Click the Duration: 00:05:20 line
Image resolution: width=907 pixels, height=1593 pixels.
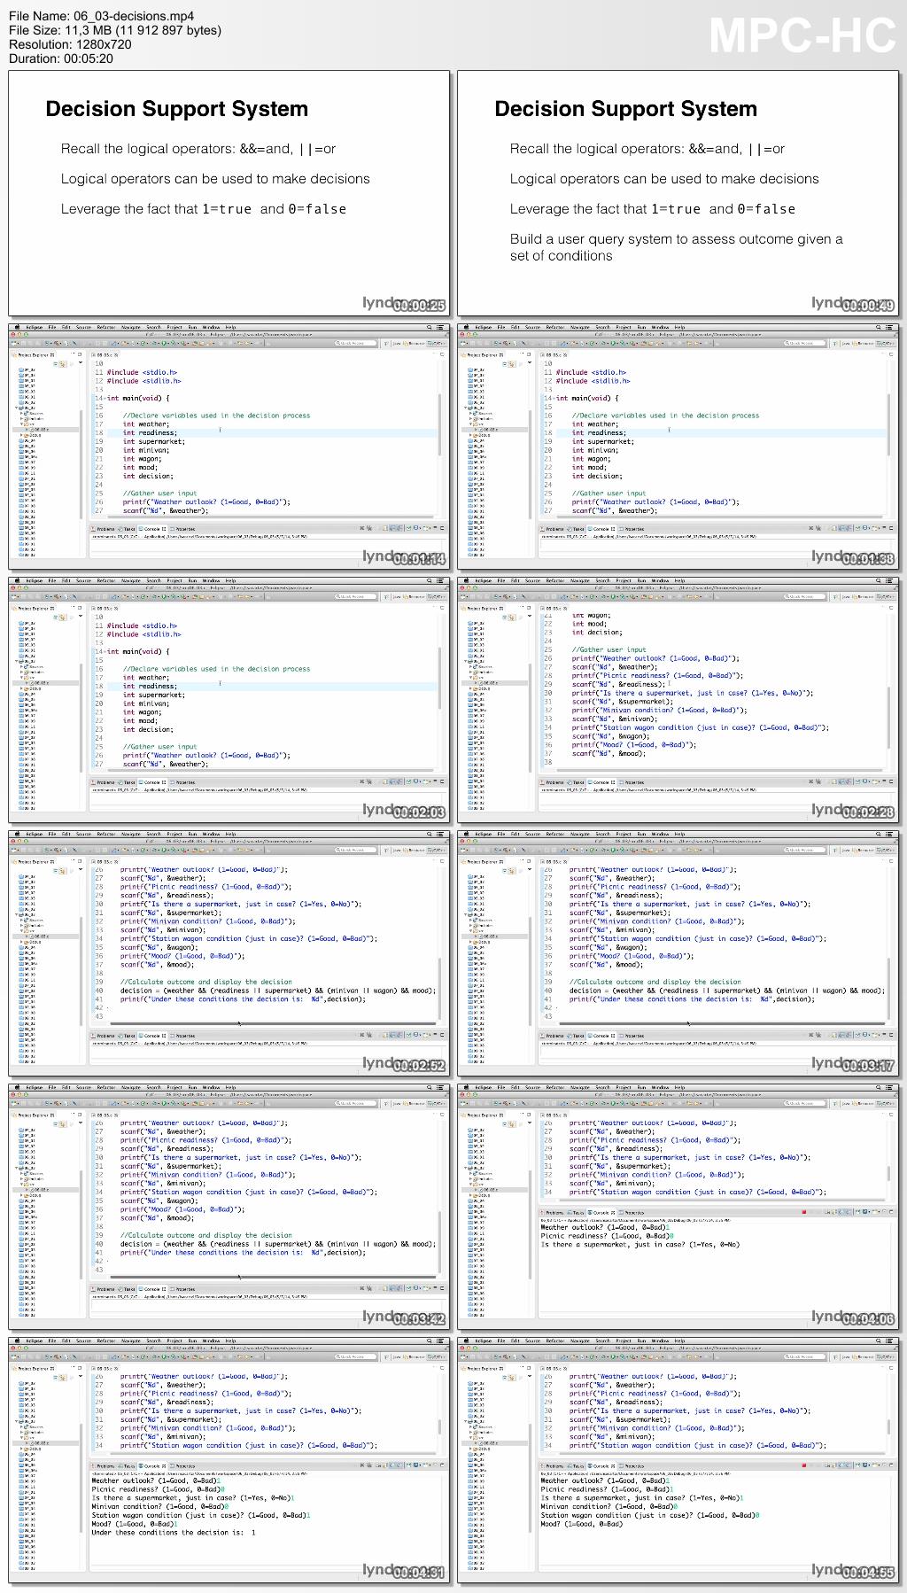pos(61,58)
